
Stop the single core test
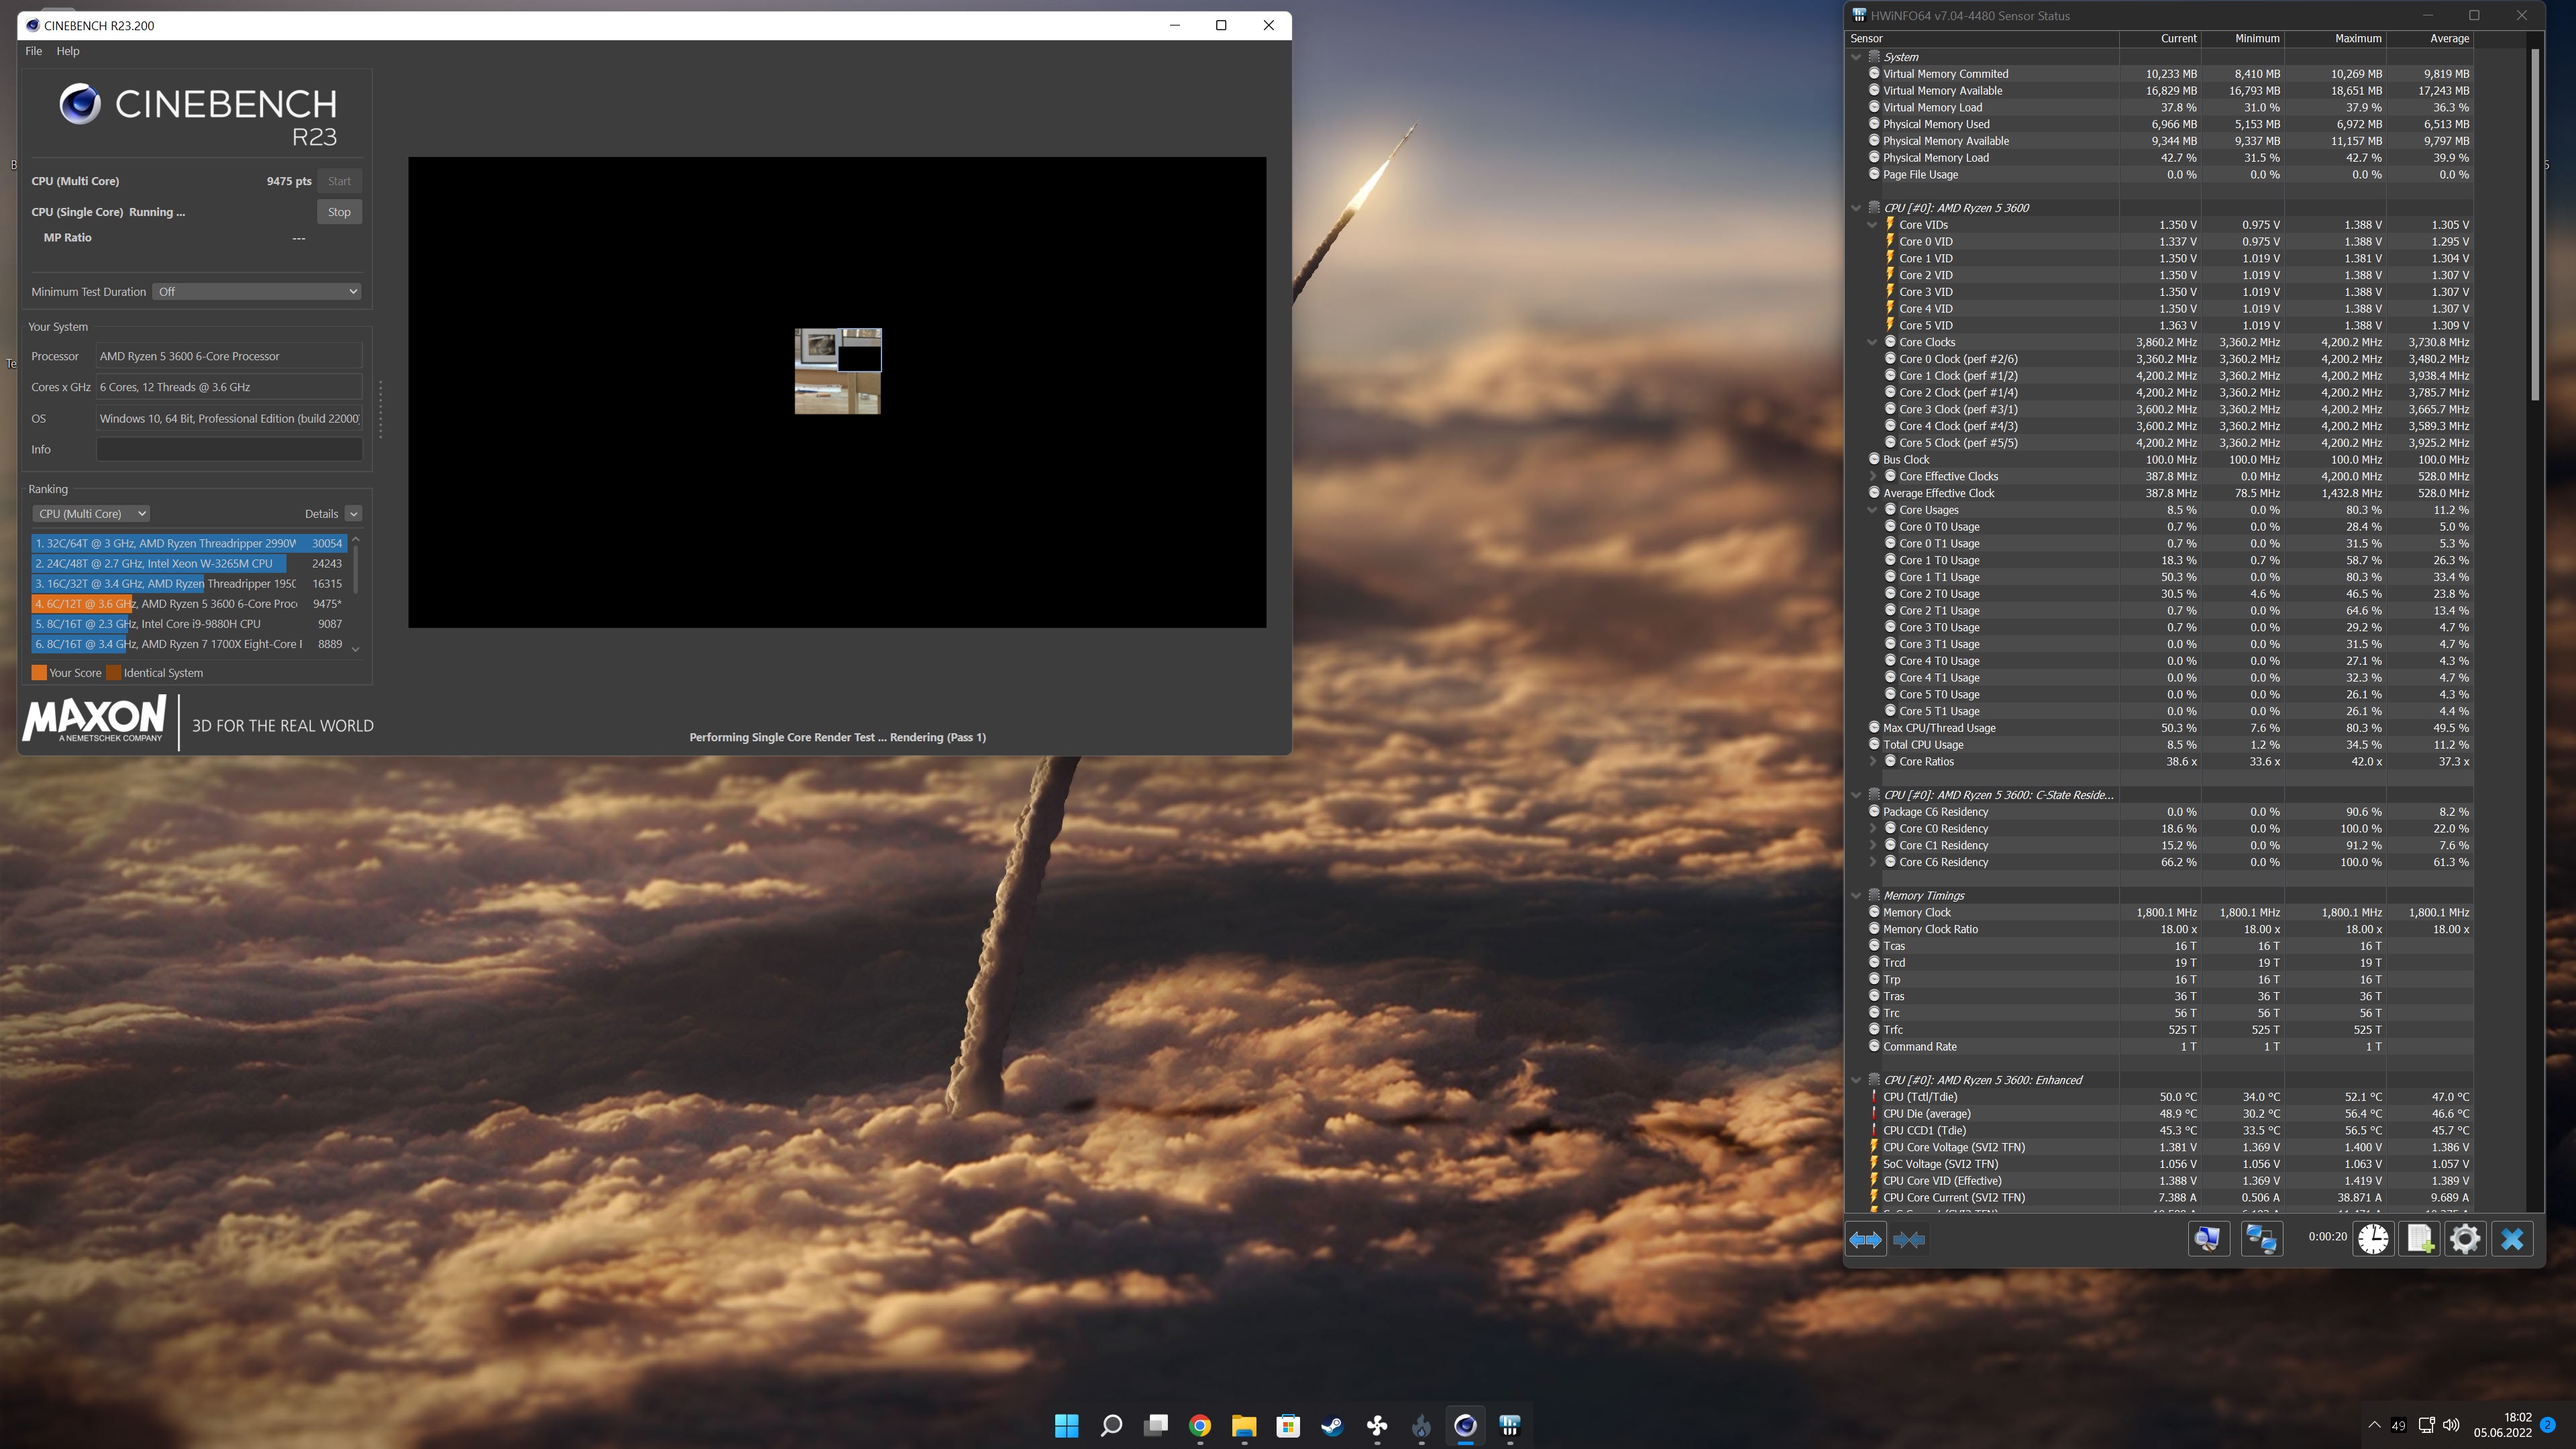point(339,212)
